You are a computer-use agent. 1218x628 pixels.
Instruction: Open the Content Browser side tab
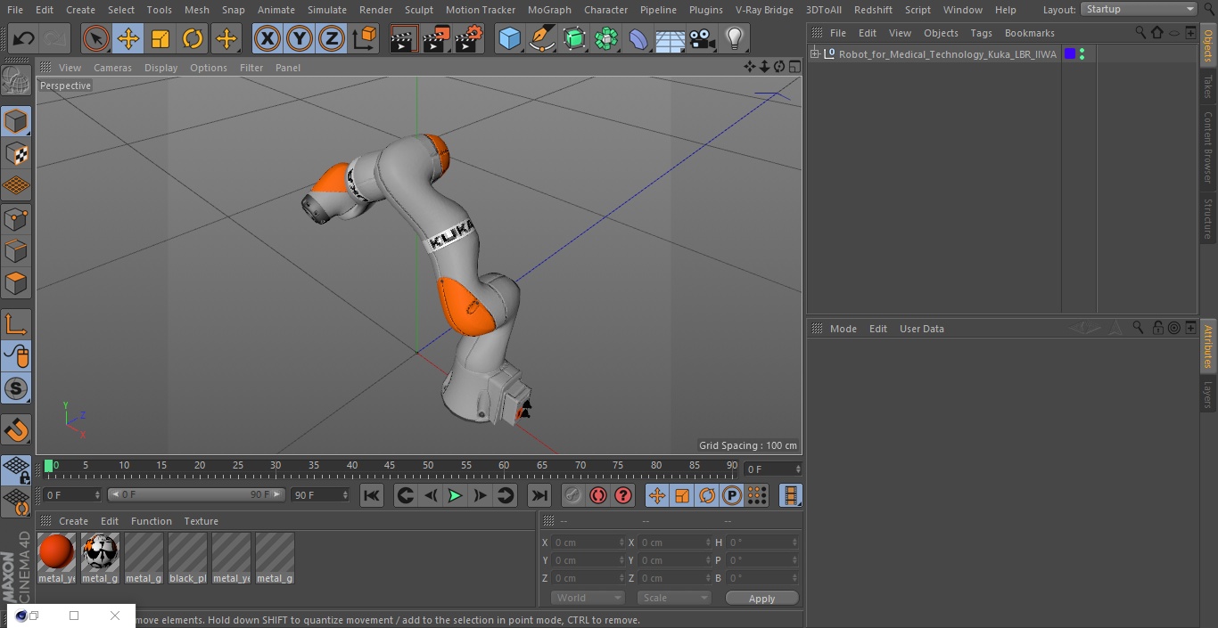[x=1208, y=147]
